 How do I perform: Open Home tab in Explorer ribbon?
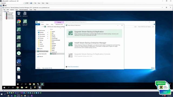tap(42, 24)
